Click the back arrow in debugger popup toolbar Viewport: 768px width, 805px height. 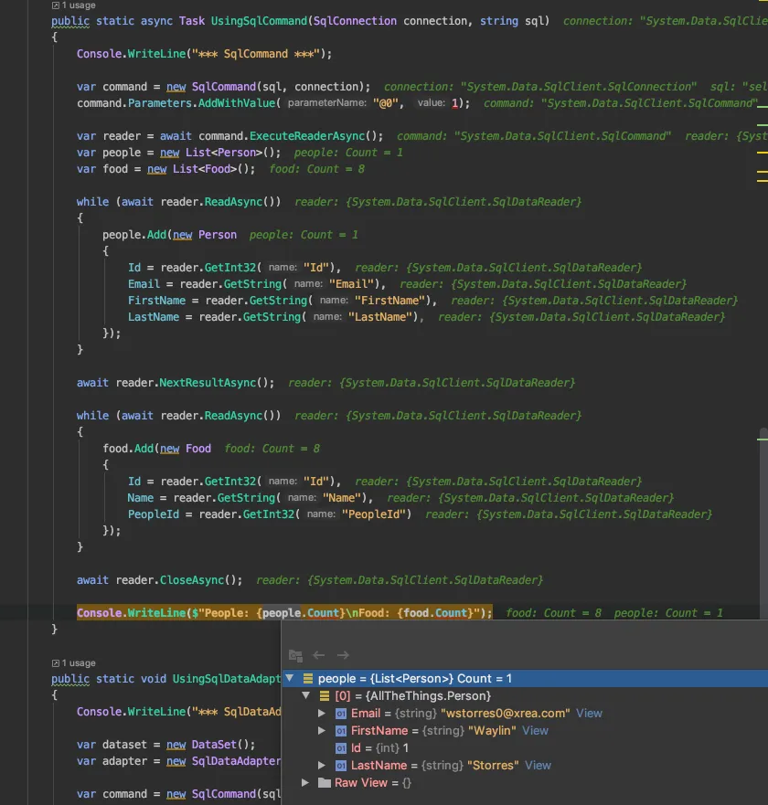point(318,655)
